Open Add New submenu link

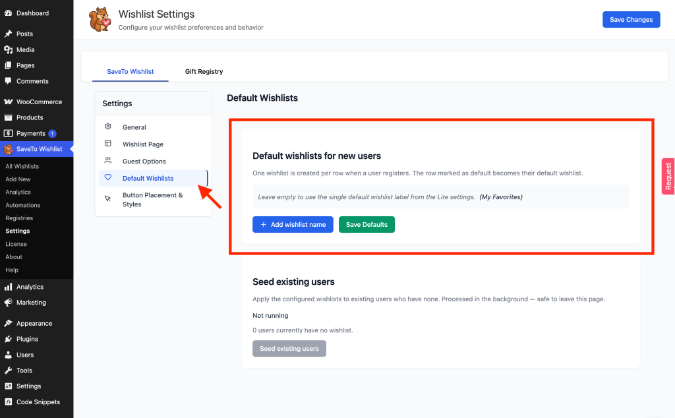[x=18, y=179]
